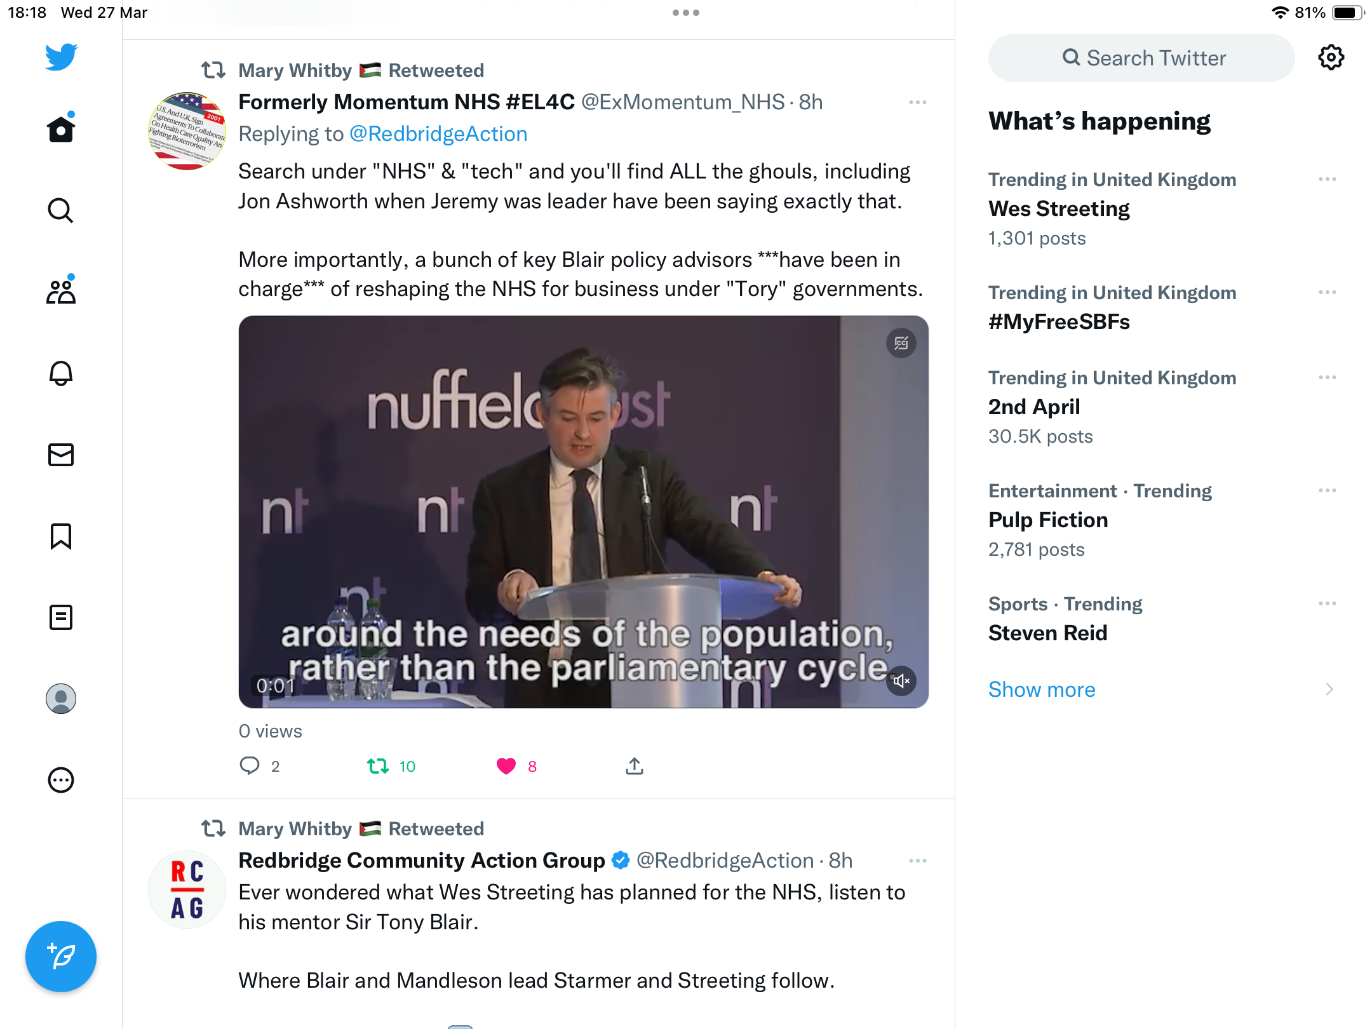Open more options for Redbridge Community Action tweet
The image size is (1372, 1029).
[x=918, y=861]
